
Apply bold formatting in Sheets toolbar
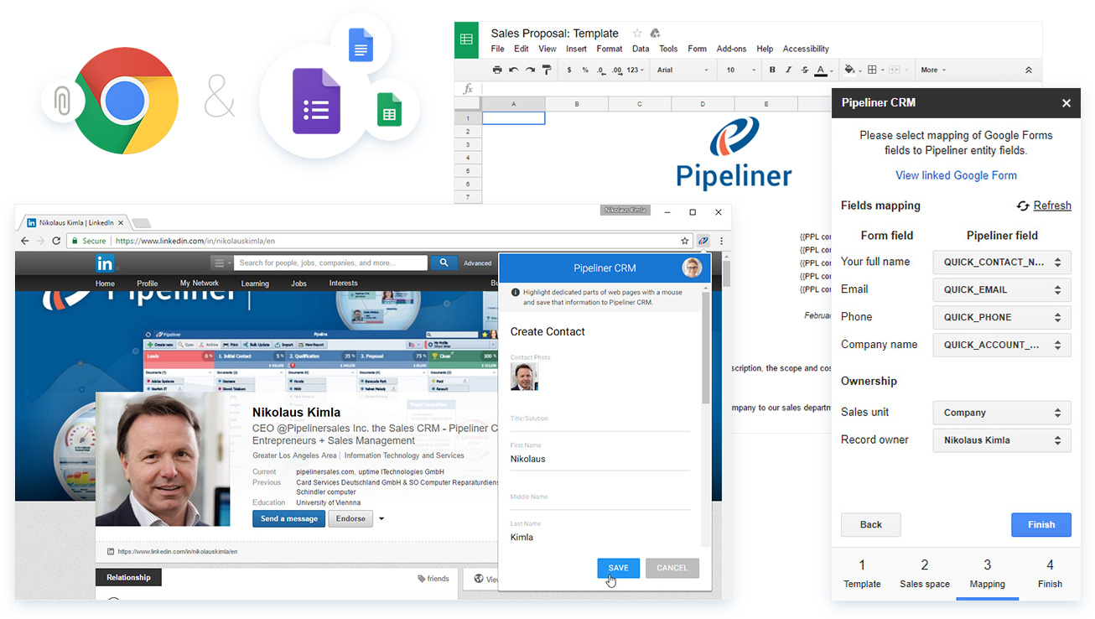pos(772,70)
